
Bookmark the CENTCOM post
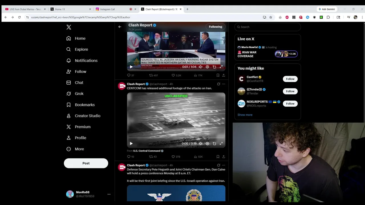(218, 157)
